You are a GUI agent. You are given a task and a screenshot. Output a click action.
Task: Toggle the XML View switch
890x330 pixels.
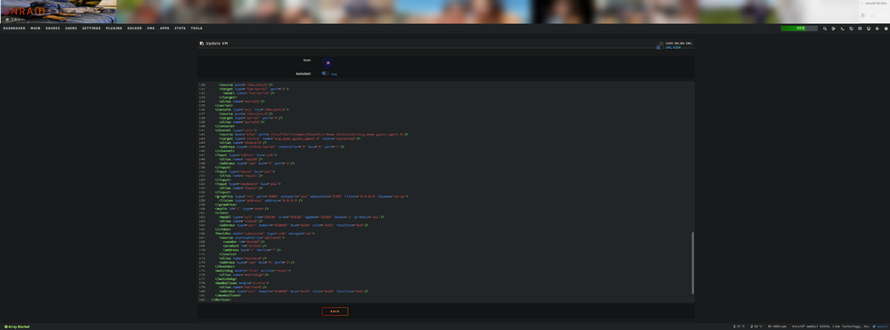660,48
